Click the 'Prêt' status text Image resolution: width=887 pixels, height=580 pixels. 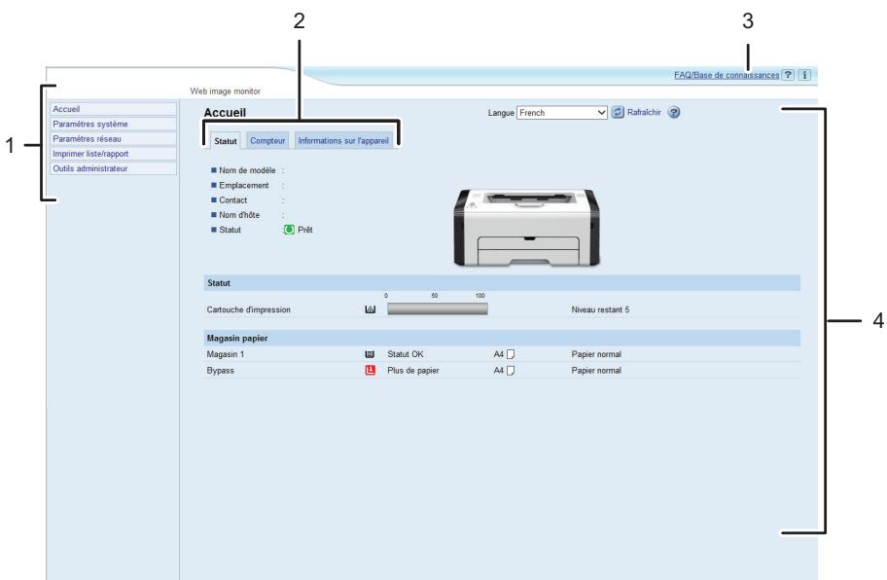click(x=305, y=230)
